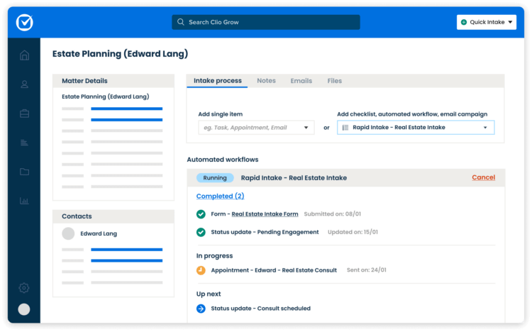Switch to the Intake process tab

(218, 81)
